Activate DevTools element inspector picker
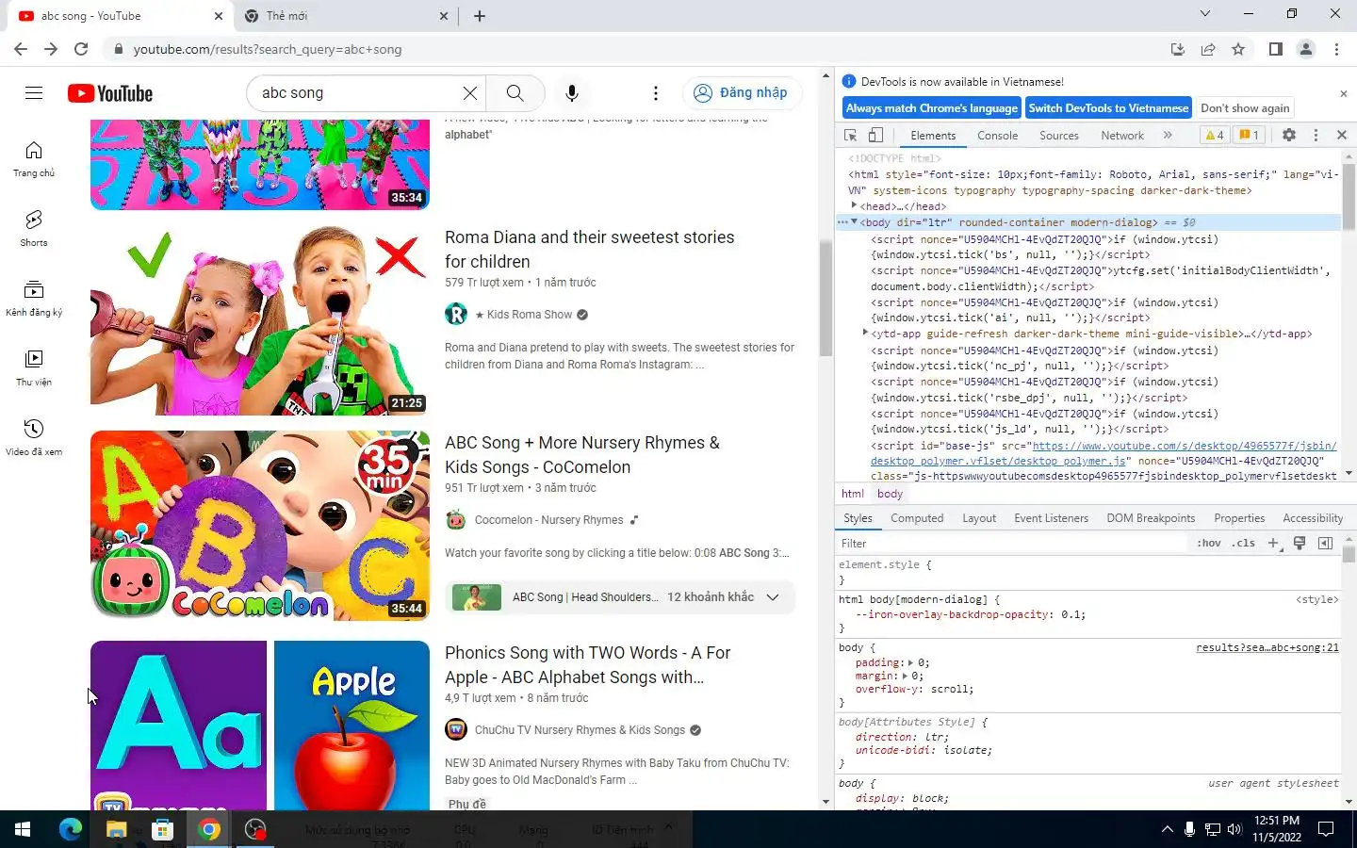The image size is (1357, 848). click(850, 135)
